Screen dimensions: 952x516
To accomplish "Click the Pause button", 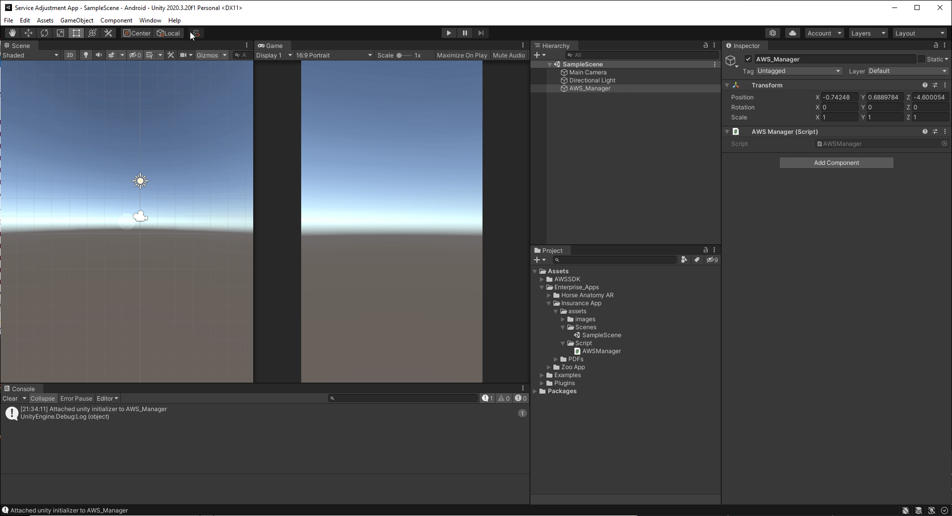I will tap(465, 33).
